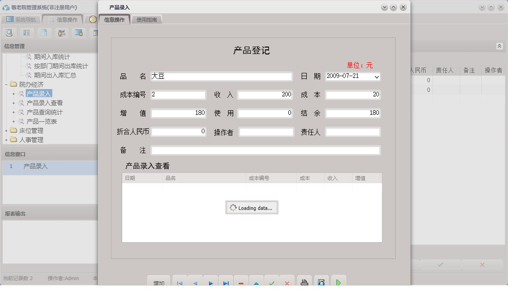Open the print function via the printer icon
Screen dimensions: 508x293
click(x=304, y=281)
